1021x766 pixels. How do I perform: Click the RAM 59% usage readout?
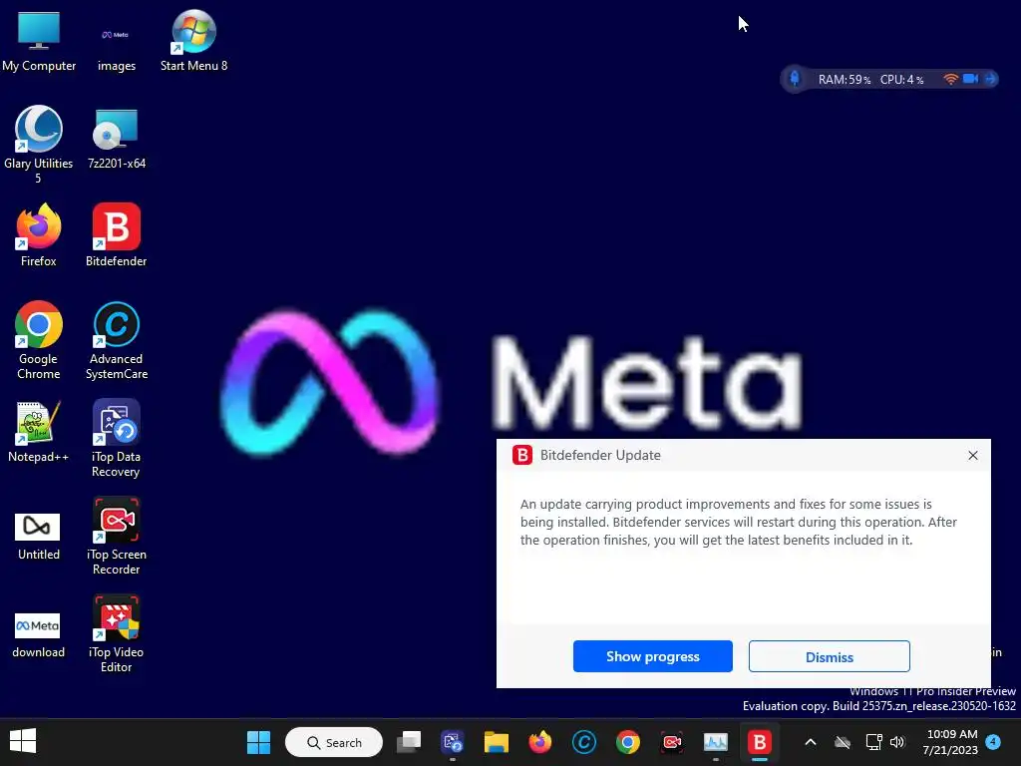pyautogui.click(x=844, y=80)
